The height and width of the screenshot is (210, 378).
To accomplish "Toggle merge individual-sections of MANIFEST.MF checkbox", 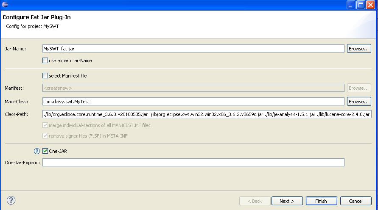I will click(45, 125).
